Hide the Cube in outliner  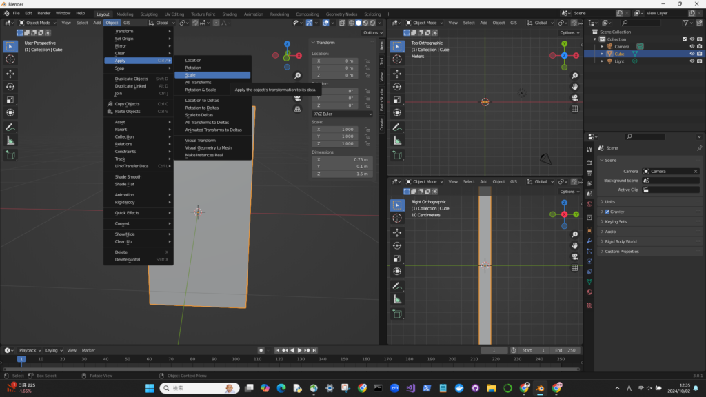[x=692, y=54]
